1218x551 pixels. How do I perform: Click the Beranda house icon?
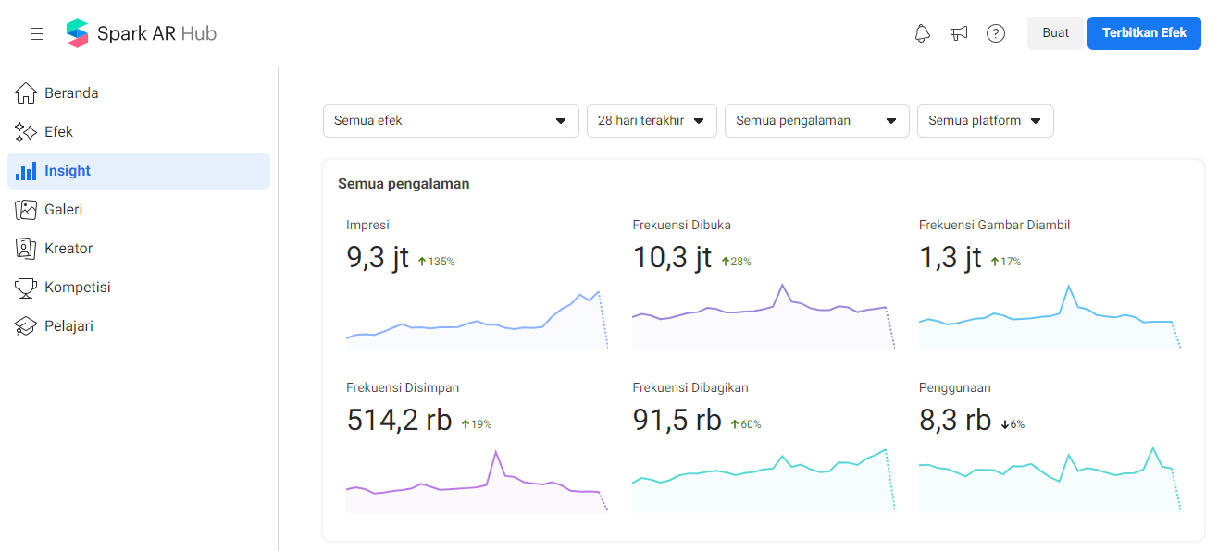click(26, 93)
